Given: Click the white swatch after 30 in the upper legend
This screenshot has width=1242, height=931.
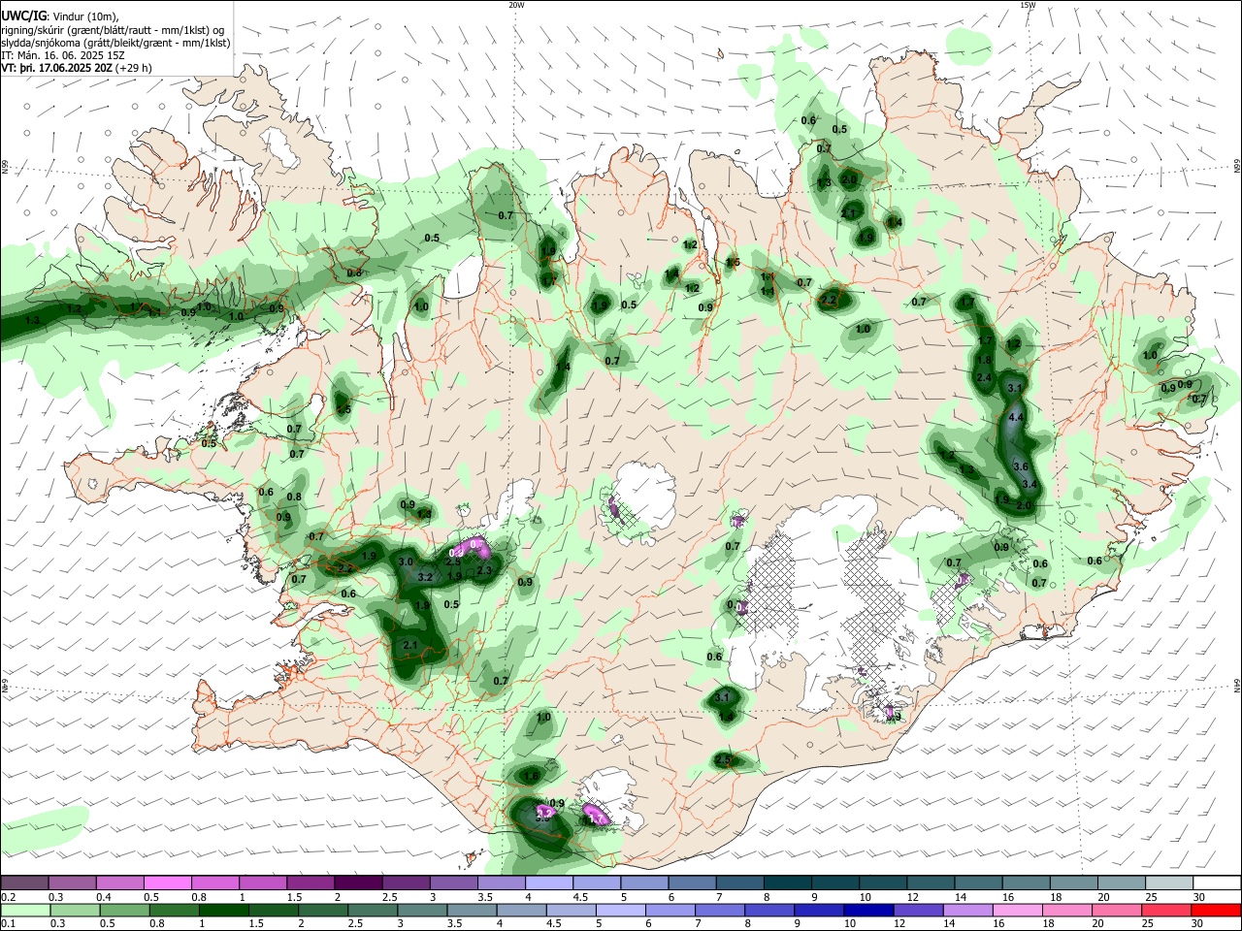Looking at the screenshot, I should pyautogui.click(x=1218, y=883).
